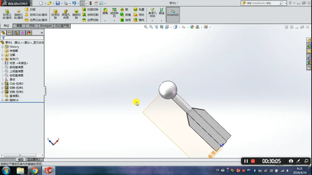Open the Linear Pattern dropdown arrow
This screenshot has width=312, height=175.
114,21
